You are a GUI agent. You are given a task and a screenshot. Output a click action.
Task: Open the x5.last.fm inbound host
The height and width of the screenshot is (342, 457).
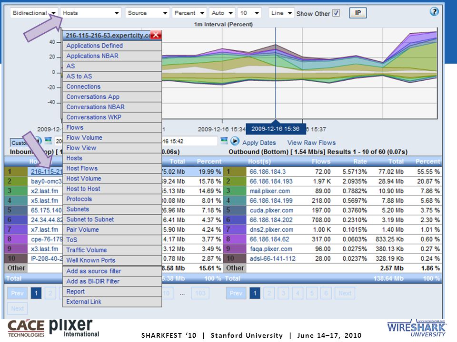45,200
